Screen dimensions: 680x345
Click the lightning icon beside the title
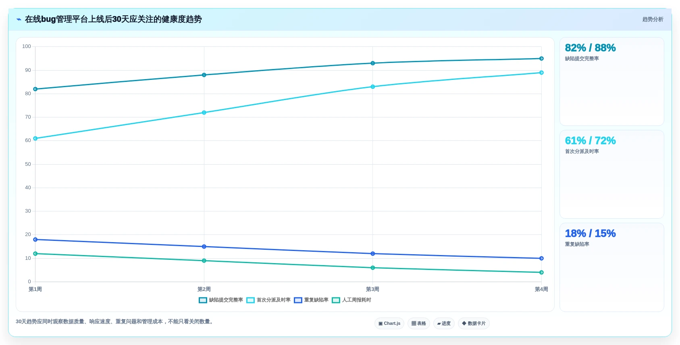coord(19,19)
